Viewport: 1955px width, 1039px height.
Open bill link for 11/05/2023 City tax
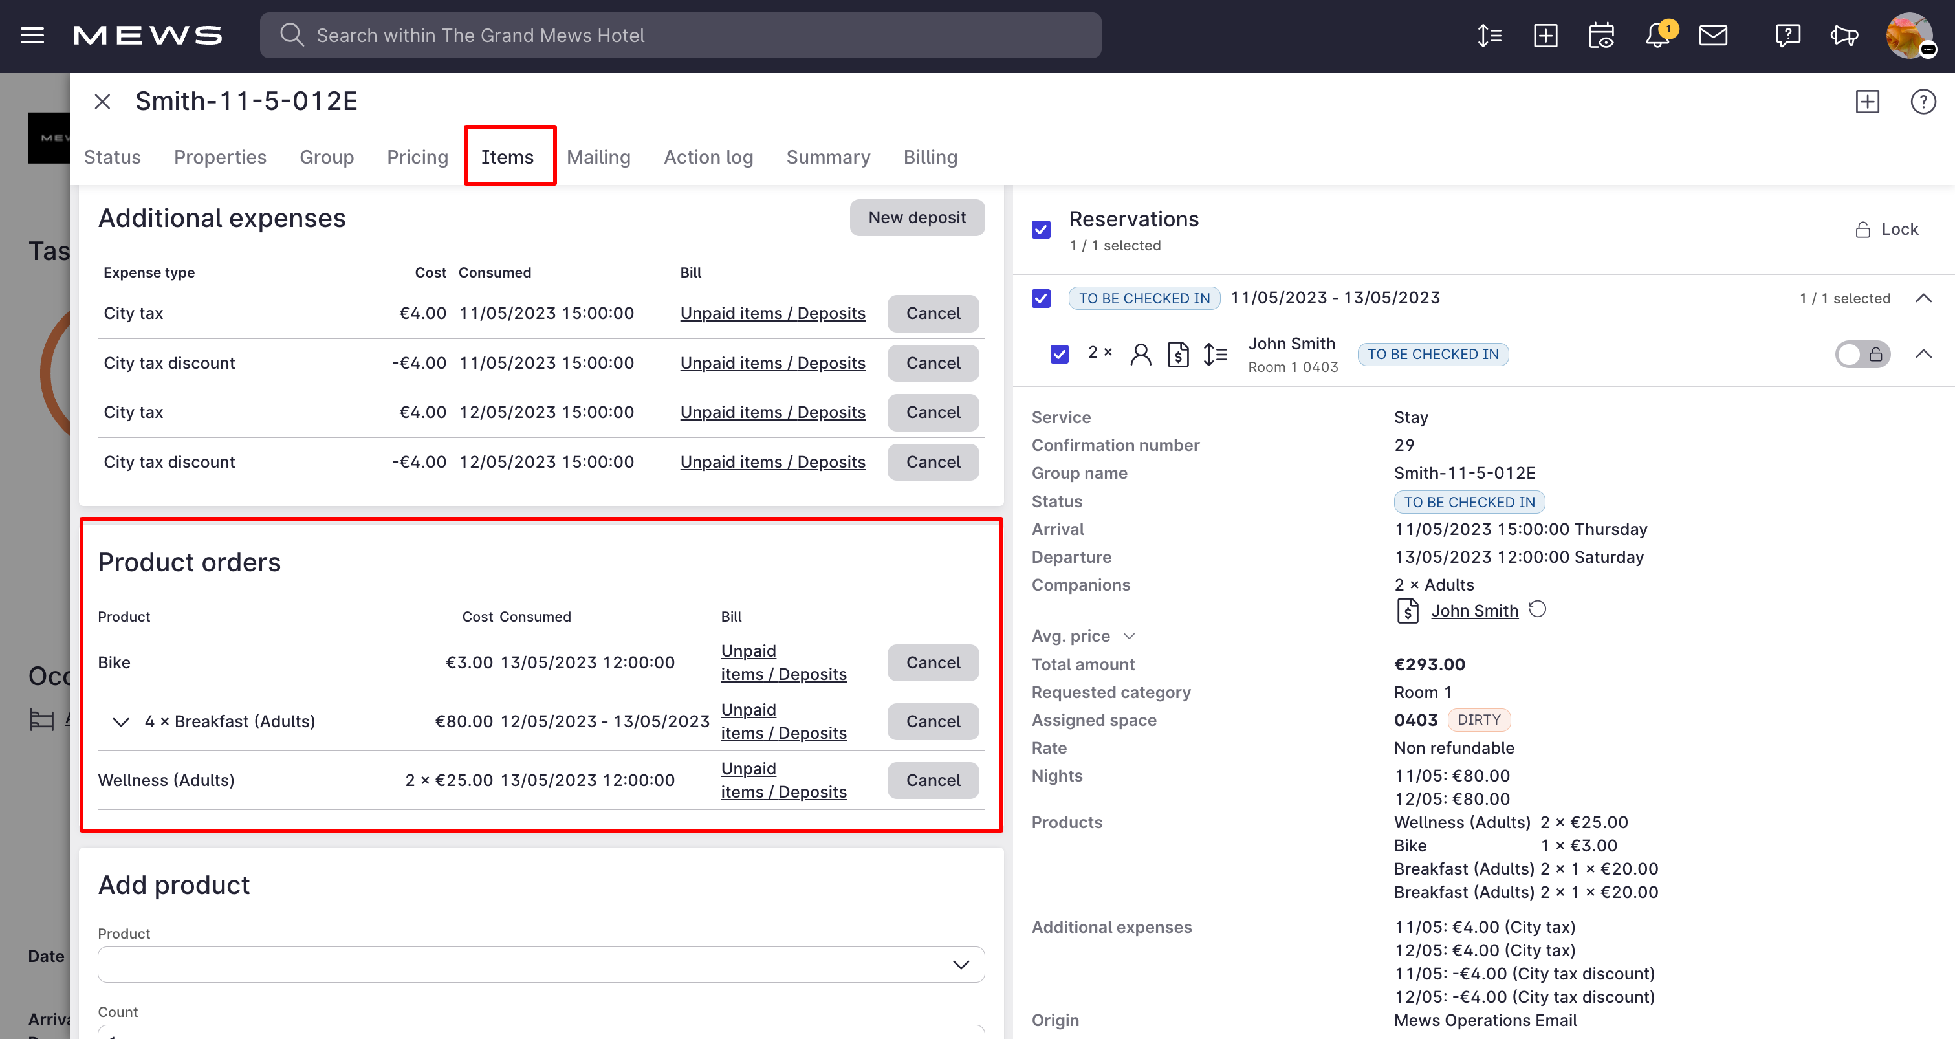772,313
